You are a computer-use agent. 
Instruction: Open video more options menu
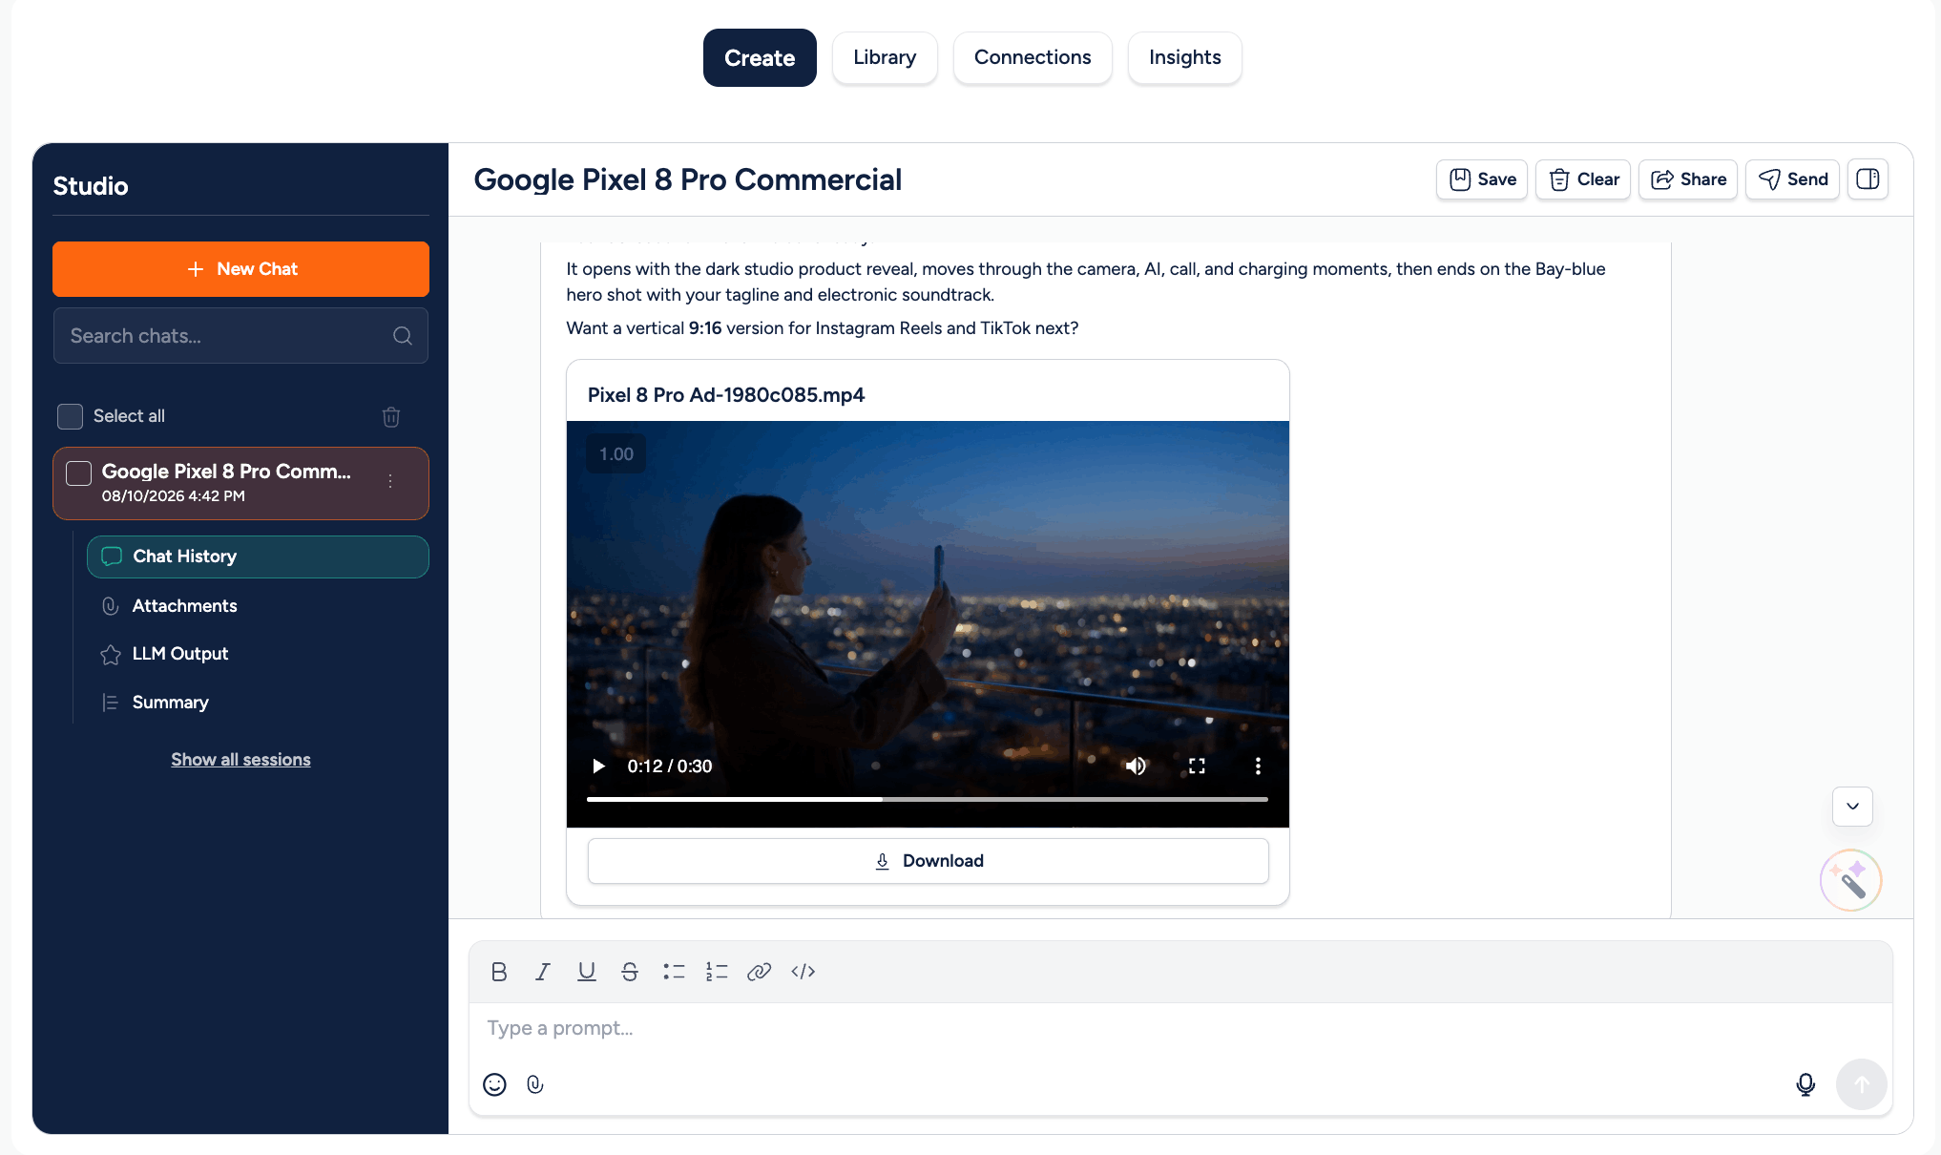[1258, 766]
